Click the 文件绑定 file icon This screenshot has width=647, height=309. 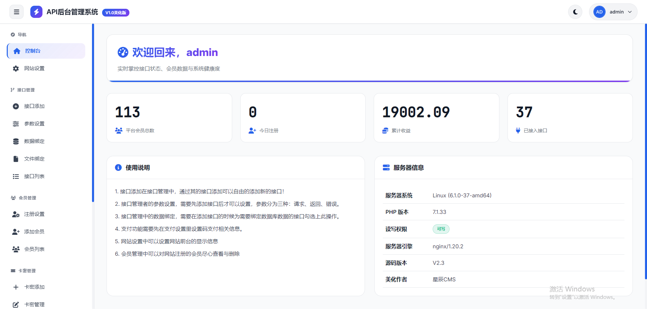[16, 159]
